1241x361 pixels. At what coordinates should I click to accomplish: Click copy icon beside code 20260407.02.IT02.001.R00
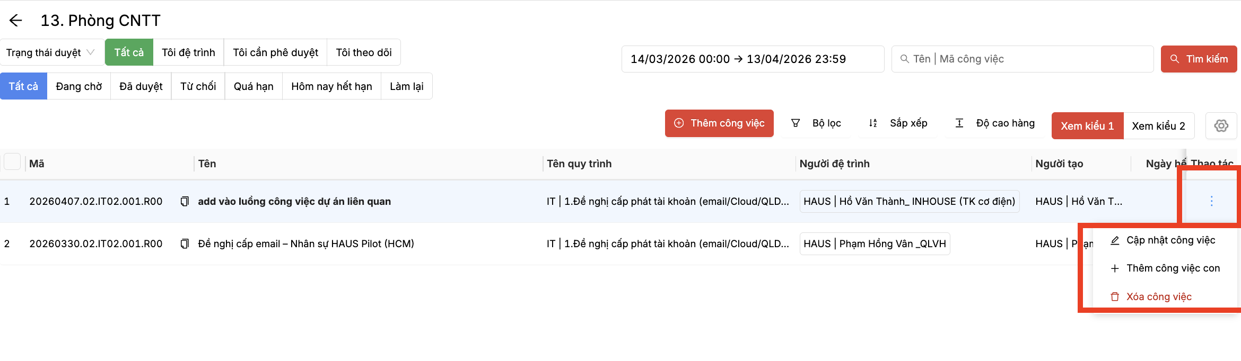tap(185, 202)
